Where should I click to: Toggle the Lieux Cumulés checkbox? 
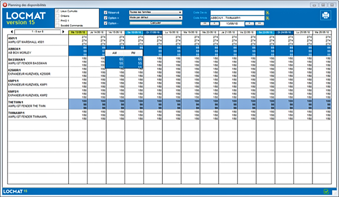click(57, 11)
